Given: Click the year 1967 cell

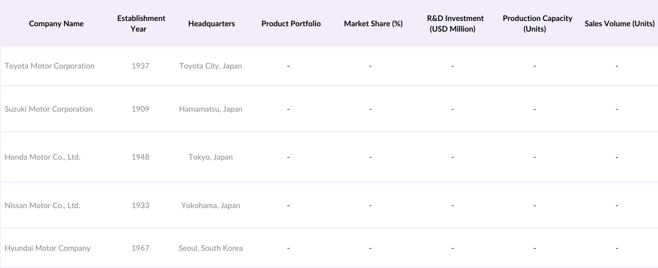Looking at the screenshot, I should point(140,248).
